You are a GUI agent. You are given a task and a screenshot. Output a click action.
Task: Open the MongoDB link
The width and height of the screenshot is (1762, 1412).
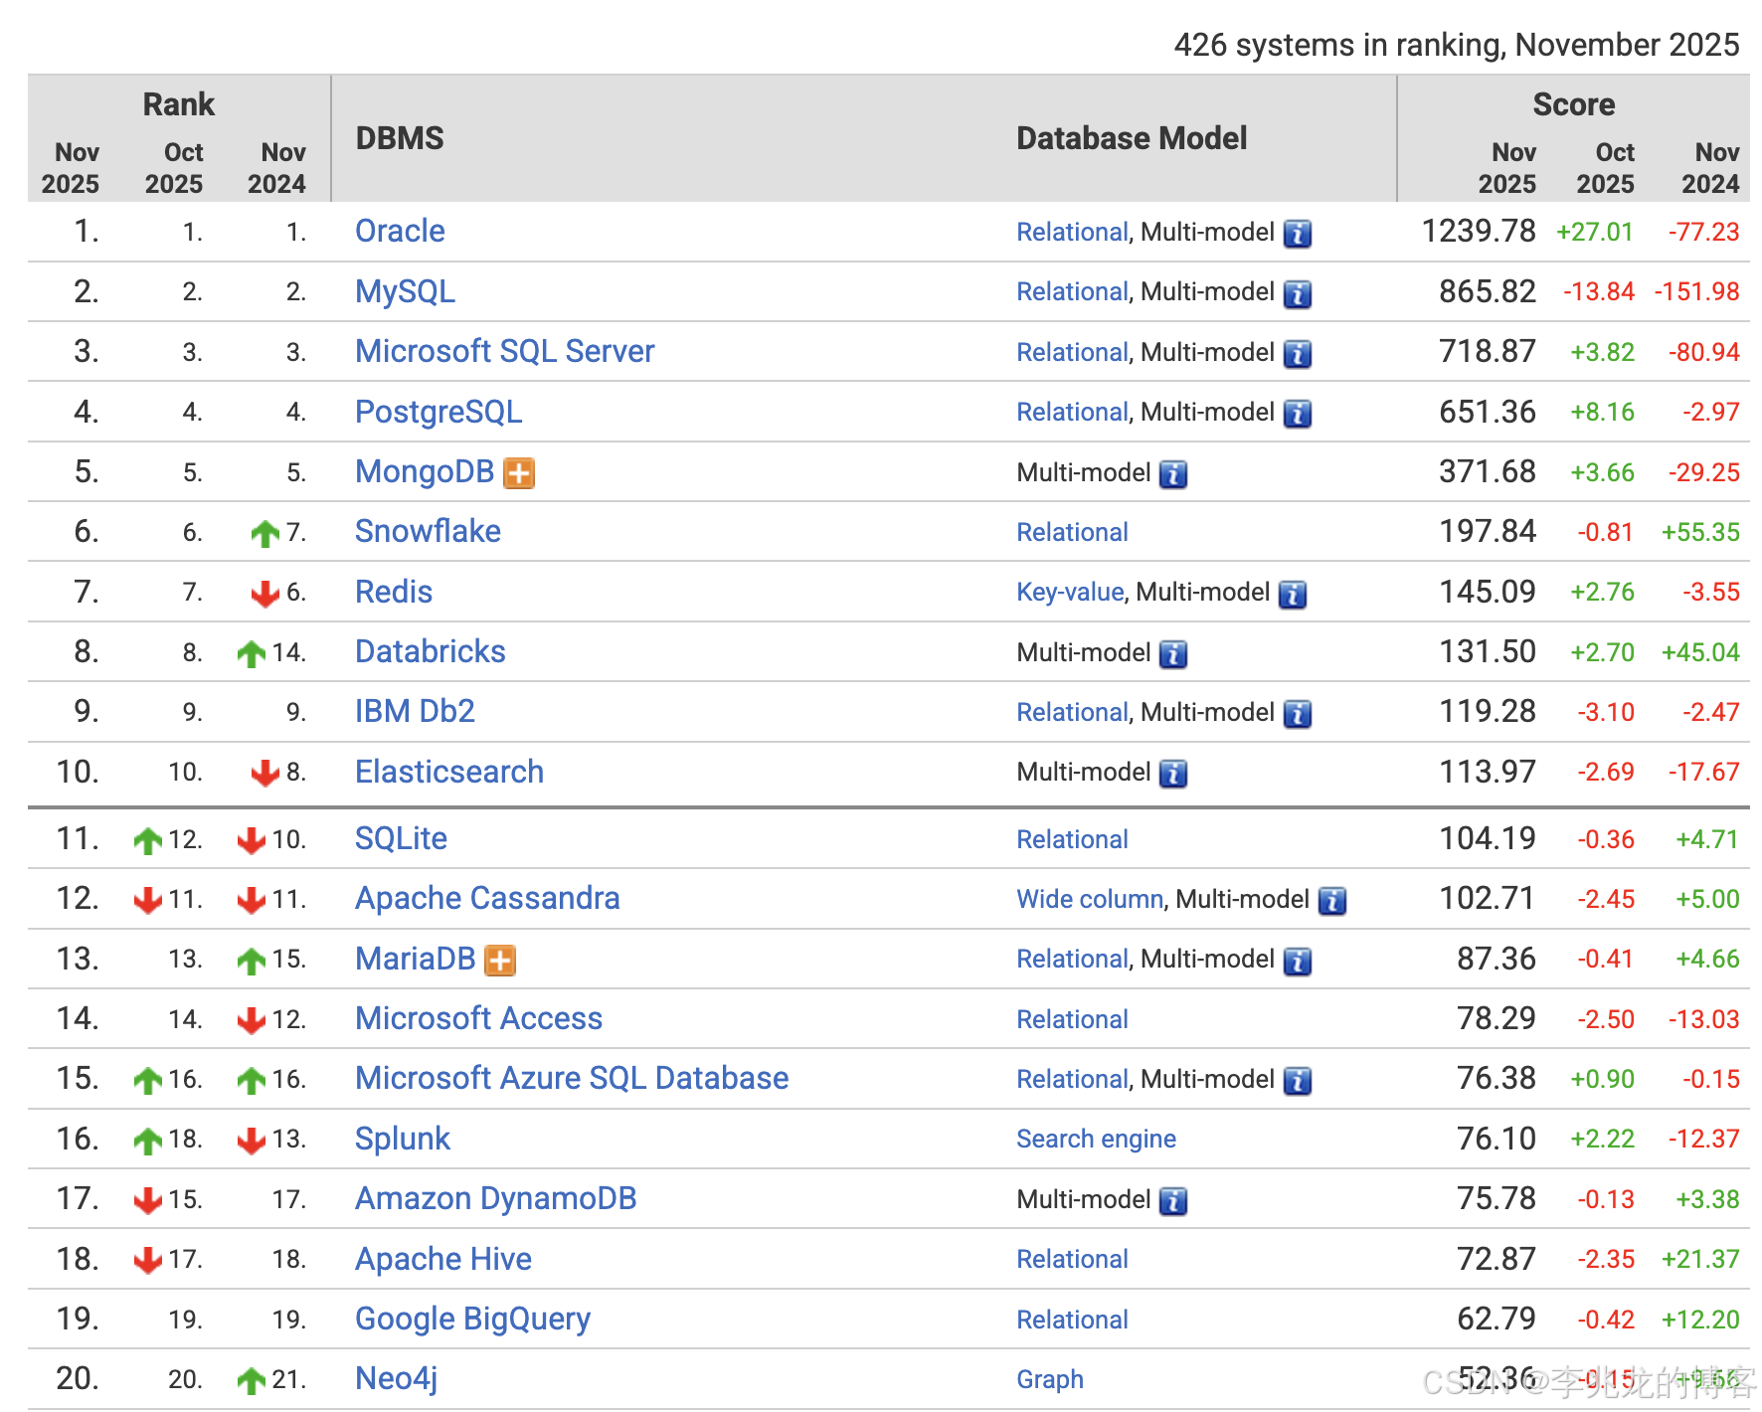[425, 471]
